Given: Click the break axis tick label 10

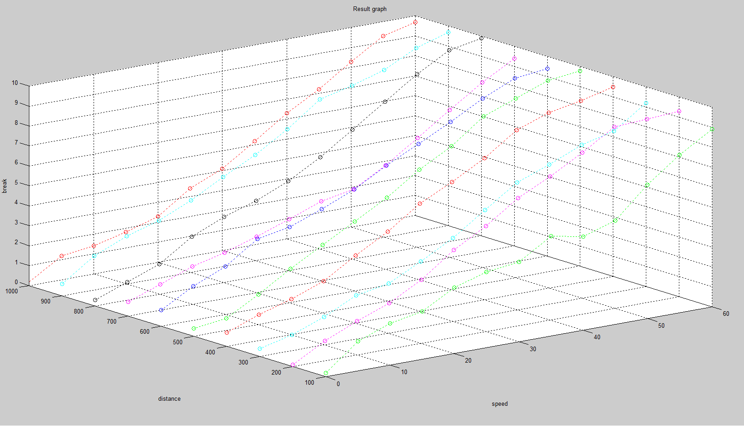Looking at the screenshot, I should 15,83.
